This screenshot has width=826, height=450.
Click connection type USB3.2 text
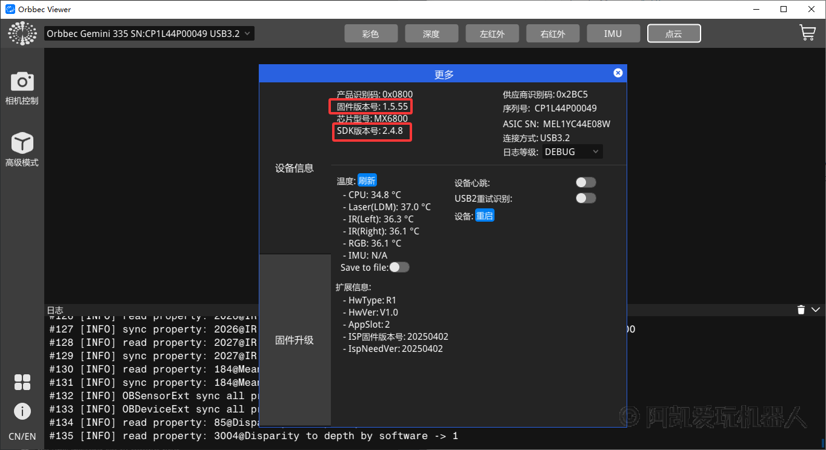pyautogui.click(x=536, y=138)
